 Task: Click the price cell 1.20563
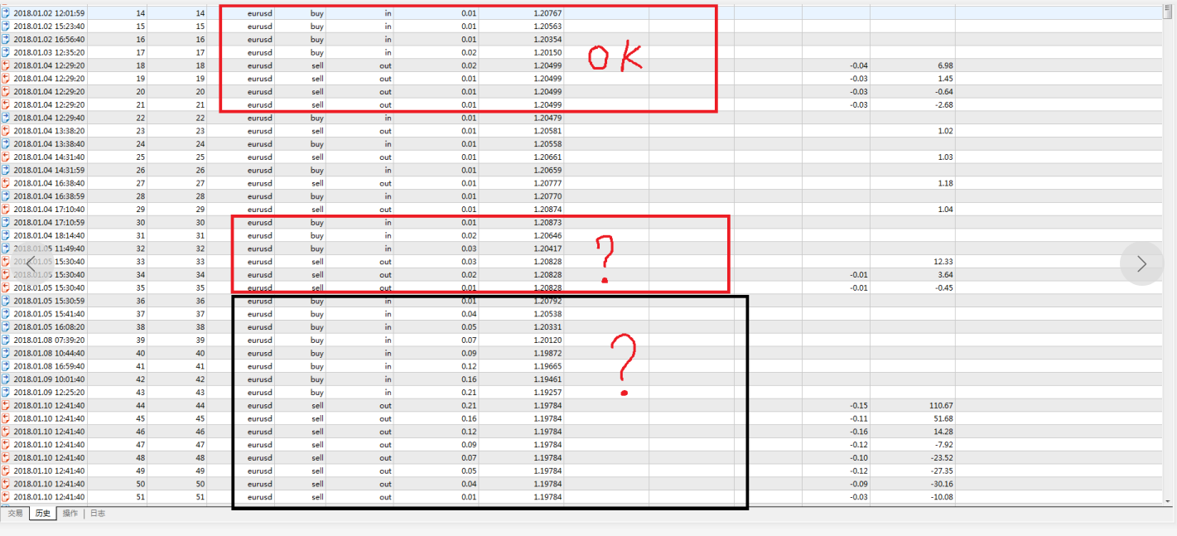coord(547,27)
